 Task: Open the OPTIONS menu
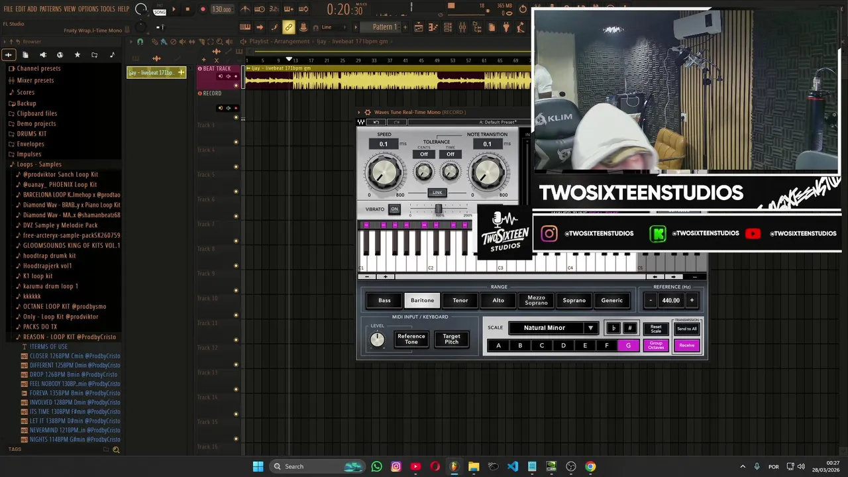(x=88, y=9)
